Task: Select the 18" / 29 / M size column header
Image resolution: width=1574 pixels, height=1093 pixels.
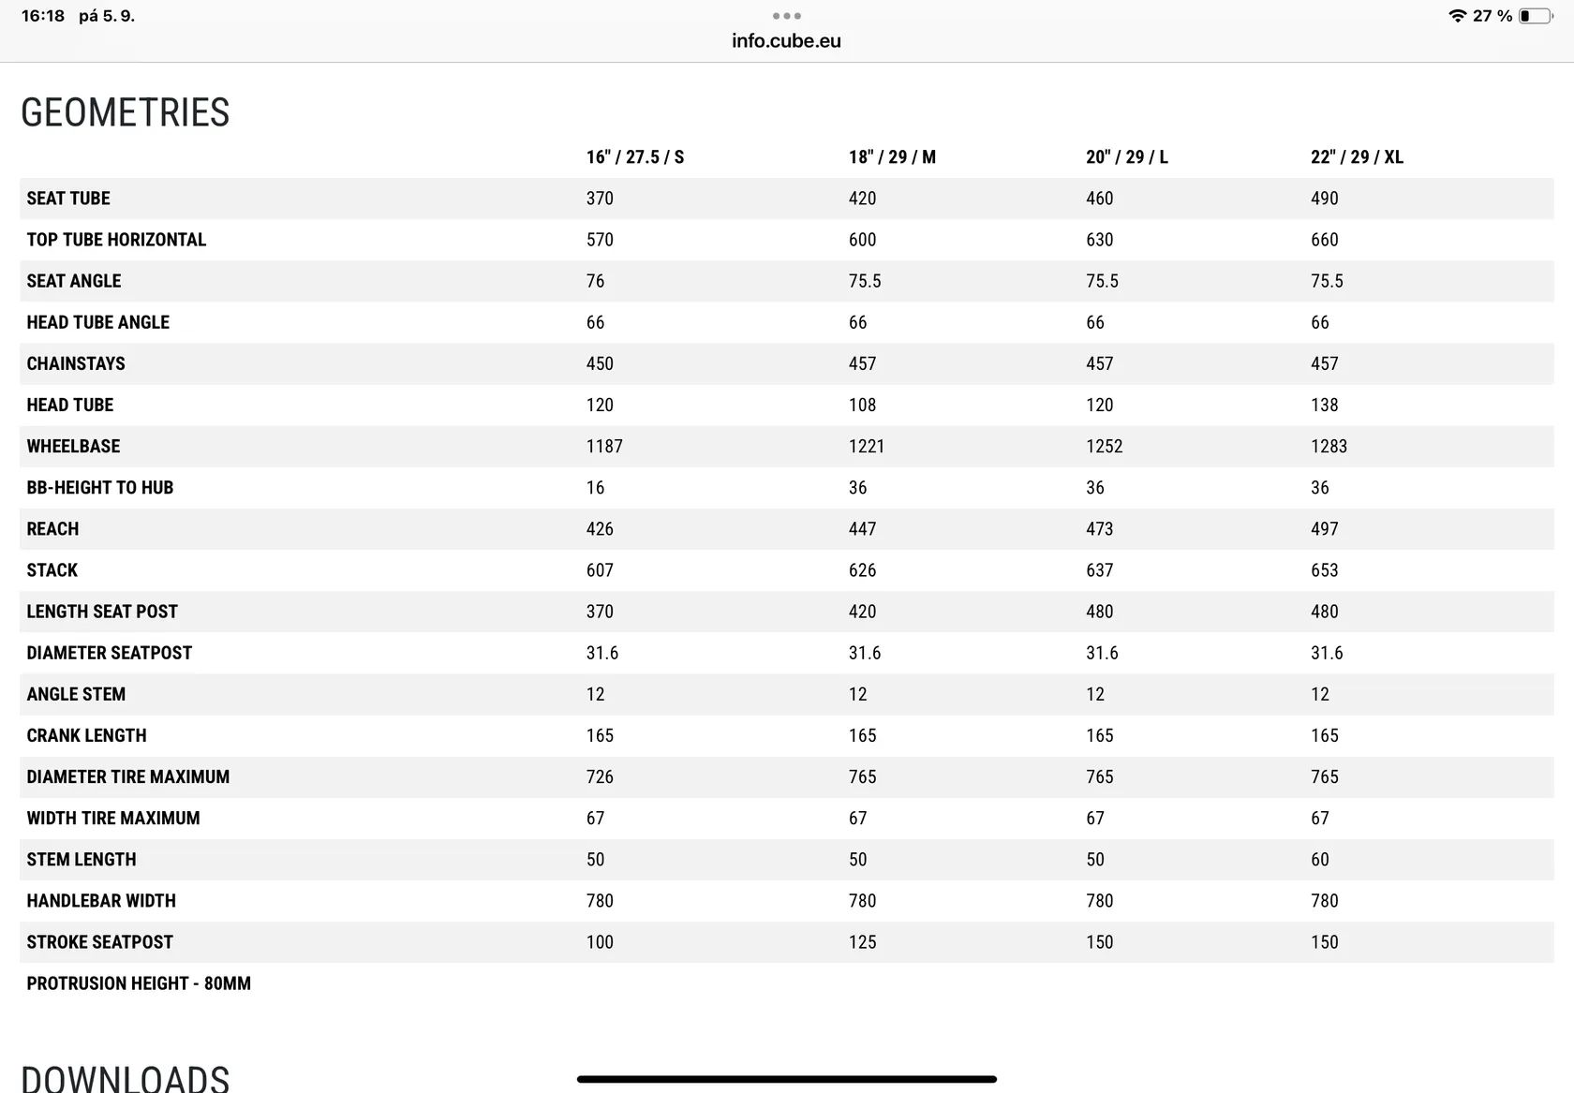Action: click(x=892, y=157)
